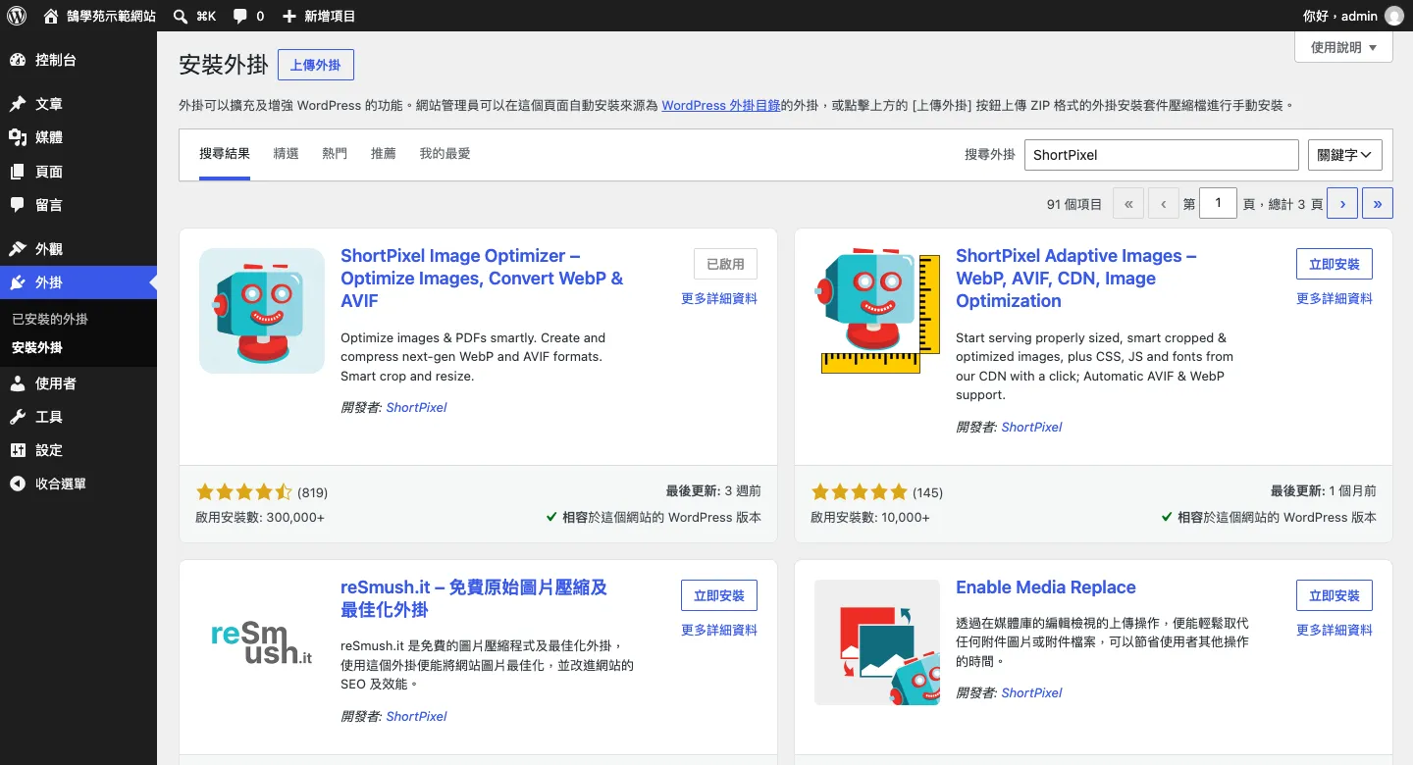1413x765 pixels.
Task: Click the plus icon for 新增項目
Action: [288, 16]
